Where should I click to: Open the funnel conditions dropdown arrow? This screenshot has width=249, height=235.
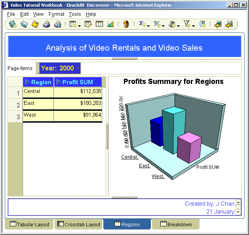(193, 26)
